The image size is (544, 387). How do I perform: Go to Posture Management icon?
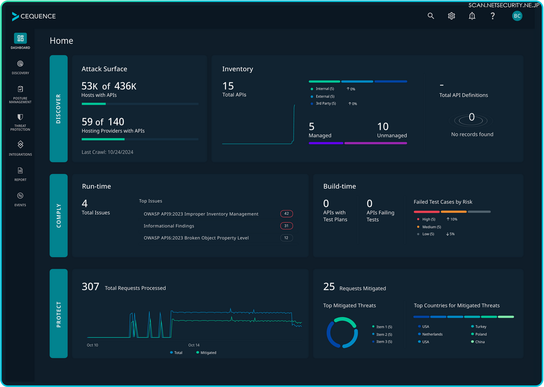tap(20, 89)
